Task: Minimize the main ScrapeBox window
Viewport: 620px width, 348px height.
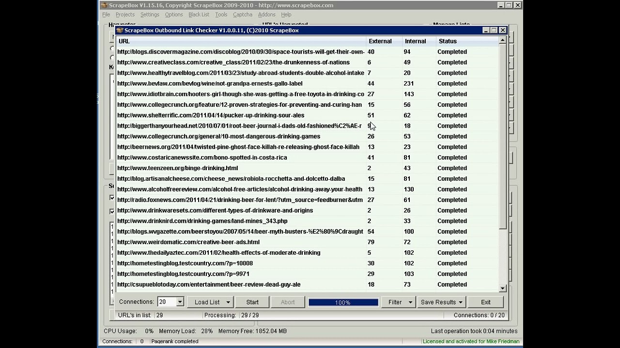Action: pos(501,5)
